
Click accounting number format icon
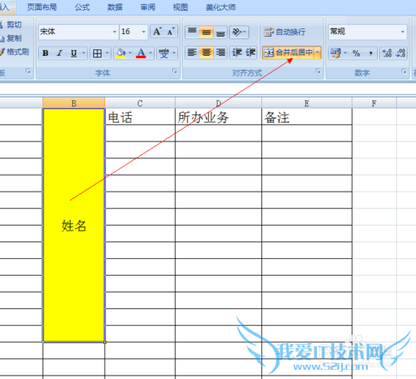(x=335, y=53)
